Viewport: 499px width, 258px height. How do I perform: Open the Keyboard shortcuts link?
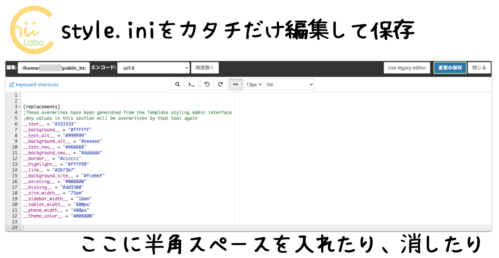coord(37,84)
